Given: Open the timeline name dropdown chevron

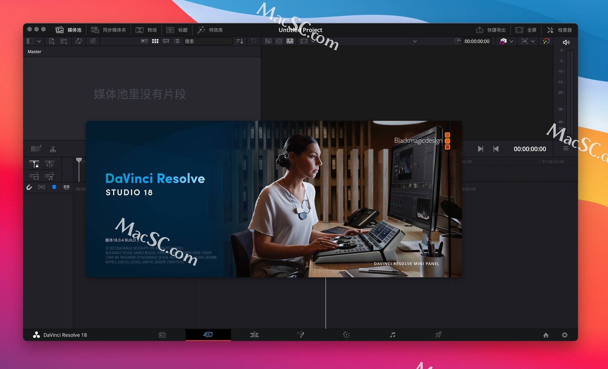Looking at the screenshot, I should tap(415, 41).
